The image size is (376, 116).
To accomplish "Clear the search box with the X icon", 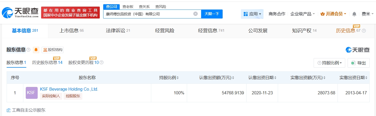I will (196, 14).
